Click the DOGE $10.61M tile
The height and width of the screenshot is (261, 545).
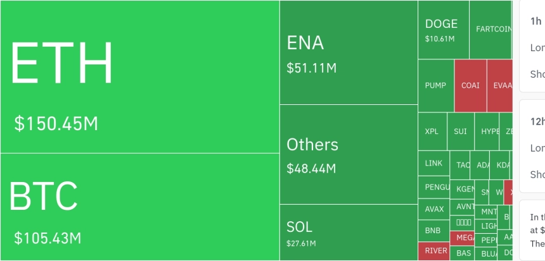[x=444, y=30]
